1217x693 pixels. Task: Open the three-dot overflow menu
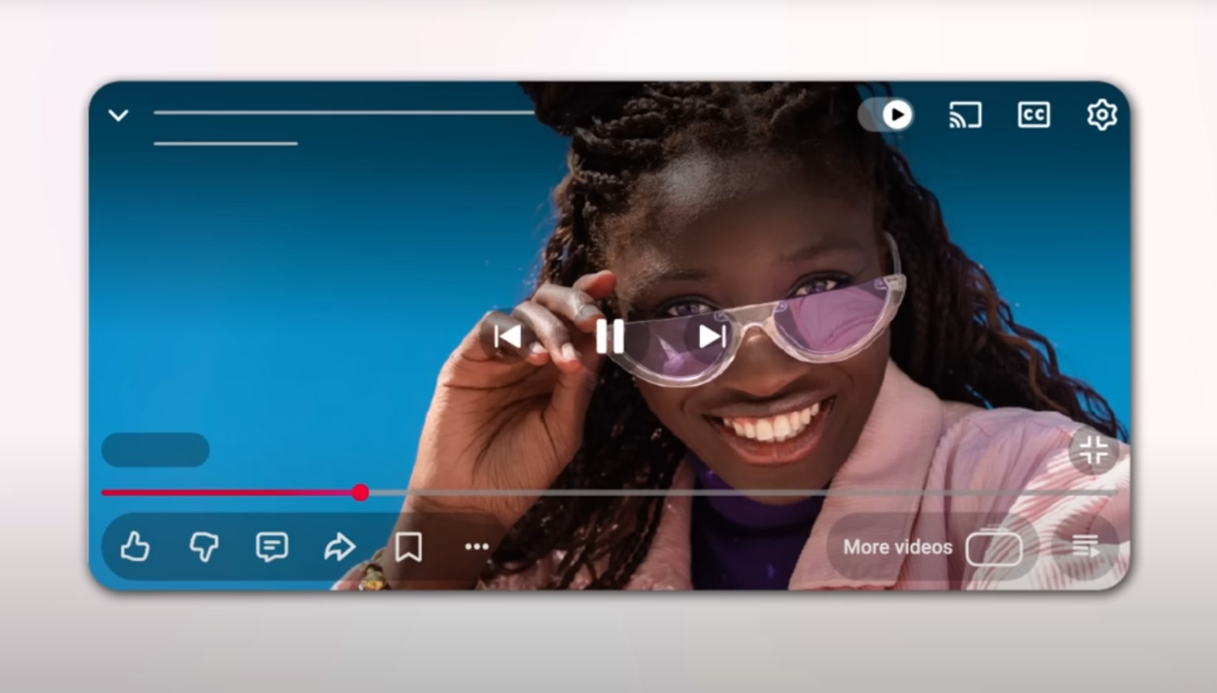[x=477, y=546]
